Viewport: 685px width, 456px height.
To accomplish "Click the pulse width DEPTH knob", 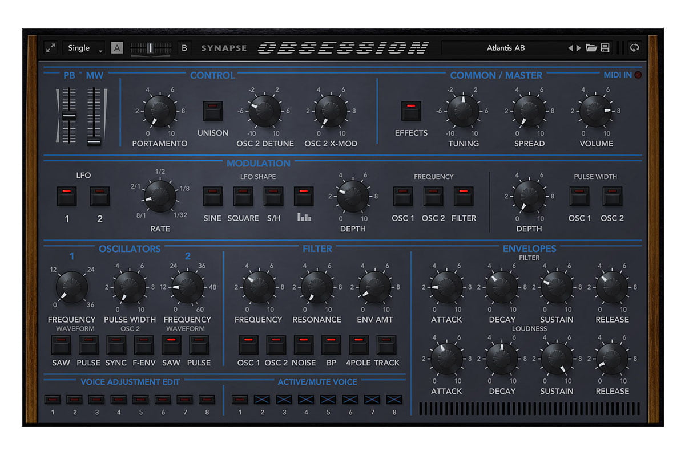I will (529, 197).
